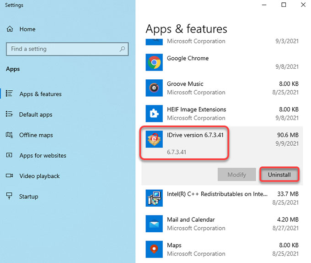Click the 33.7 MB size value
Image resolution: width=311 pixels, height=263 pixels.
coord(288,194)
